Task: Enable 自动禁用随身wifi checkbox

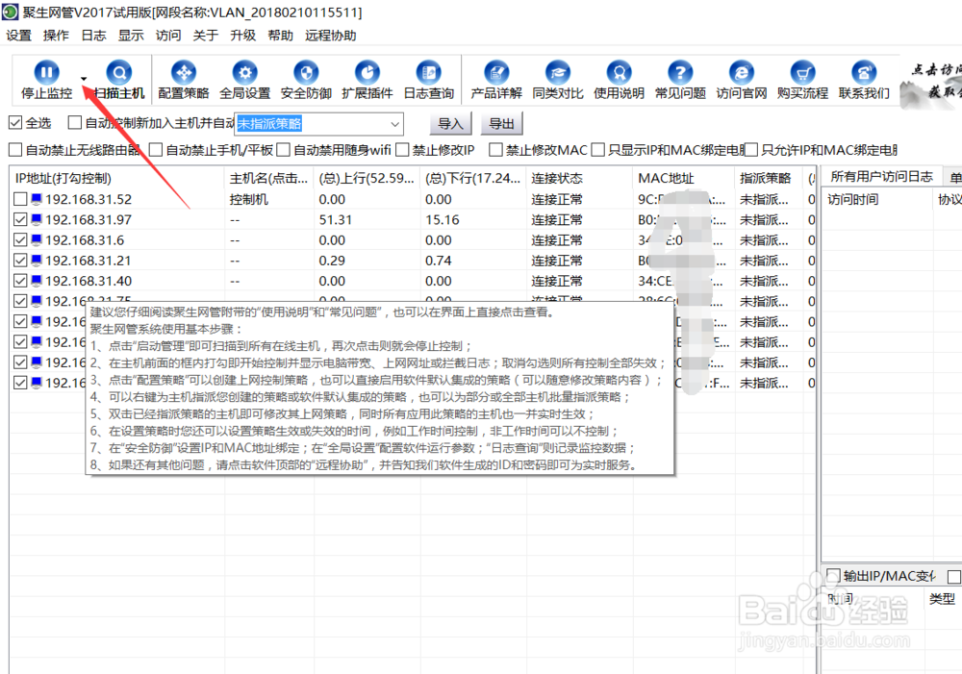Action: pyautogui.click(x=284, y=150)
